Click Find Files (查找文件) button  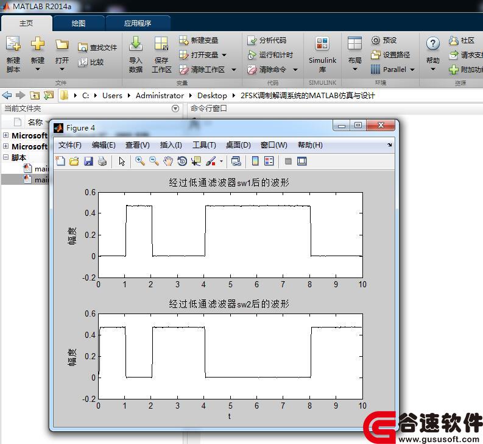(x=97, y=47)
